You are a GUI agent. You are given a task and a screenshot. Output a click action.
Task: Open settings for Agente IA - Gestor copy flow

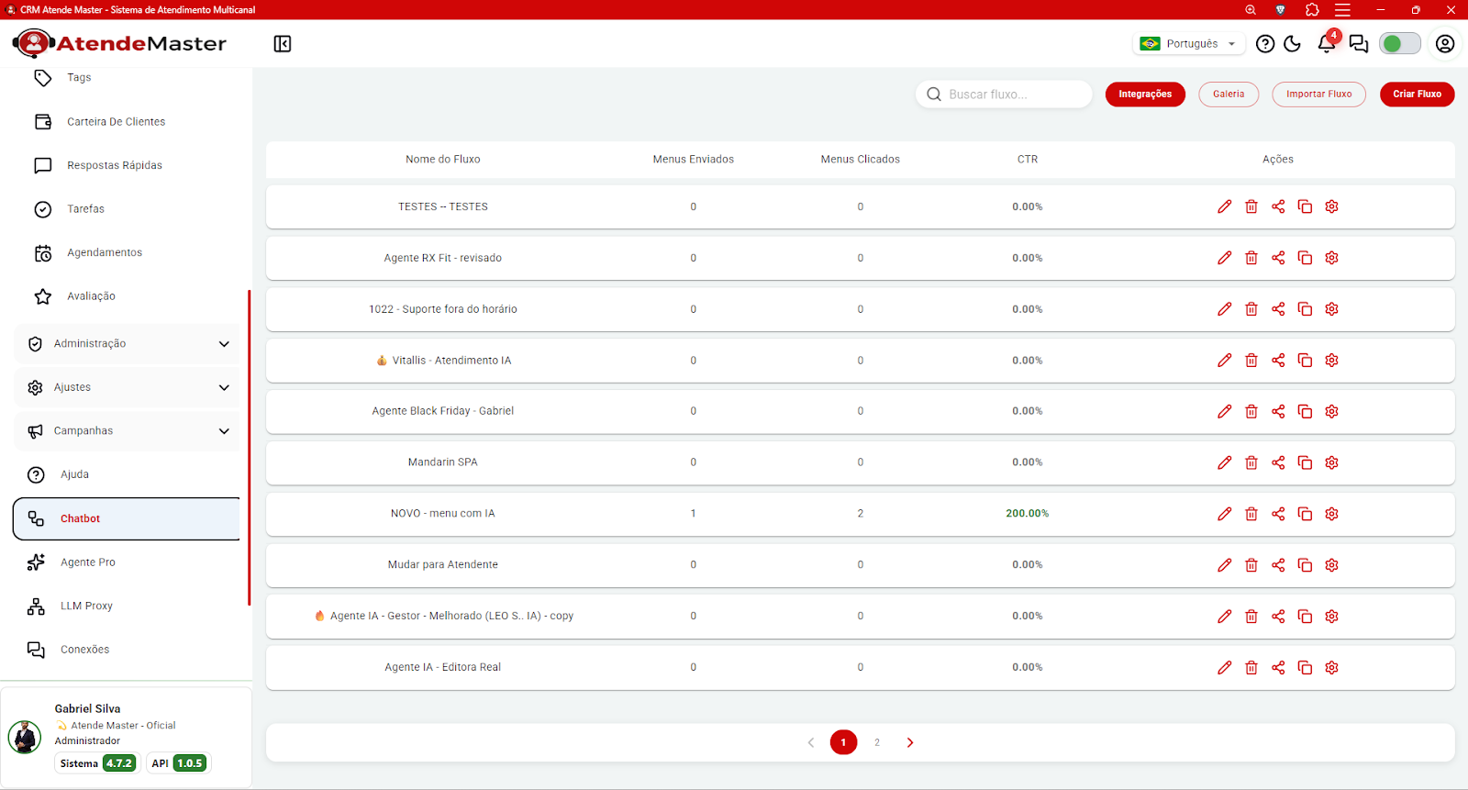(x=1331, y=617)
